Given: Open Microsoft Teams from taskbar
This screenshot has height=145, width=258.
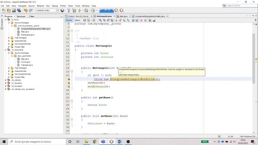Looking at the screenshot, I should [x=103, y=141].
